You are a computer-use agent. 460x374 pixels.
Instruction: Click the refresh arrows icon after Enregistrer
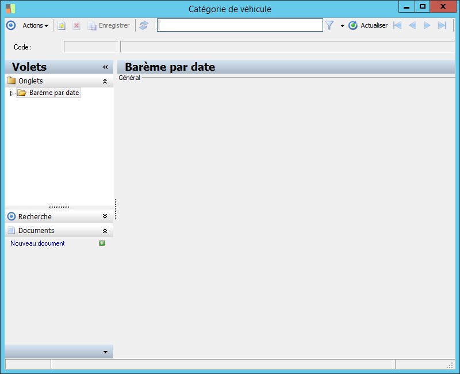point(144,25)
